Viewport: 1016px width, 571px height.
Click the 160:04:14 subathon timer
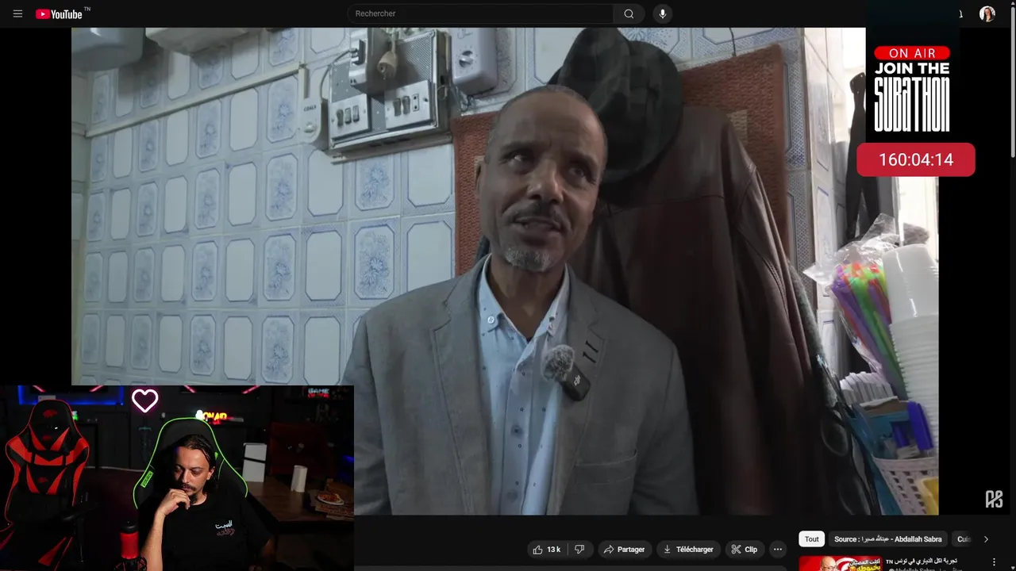[915, 159]
